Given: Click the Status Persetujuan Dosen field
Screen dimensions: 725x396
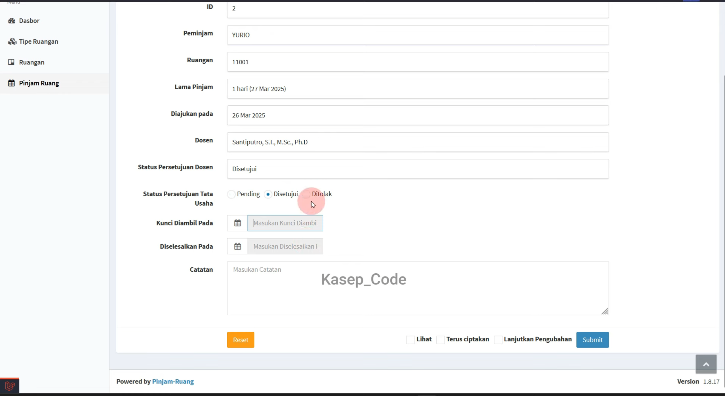Looking at the screenshot, I should click(418, 169).
